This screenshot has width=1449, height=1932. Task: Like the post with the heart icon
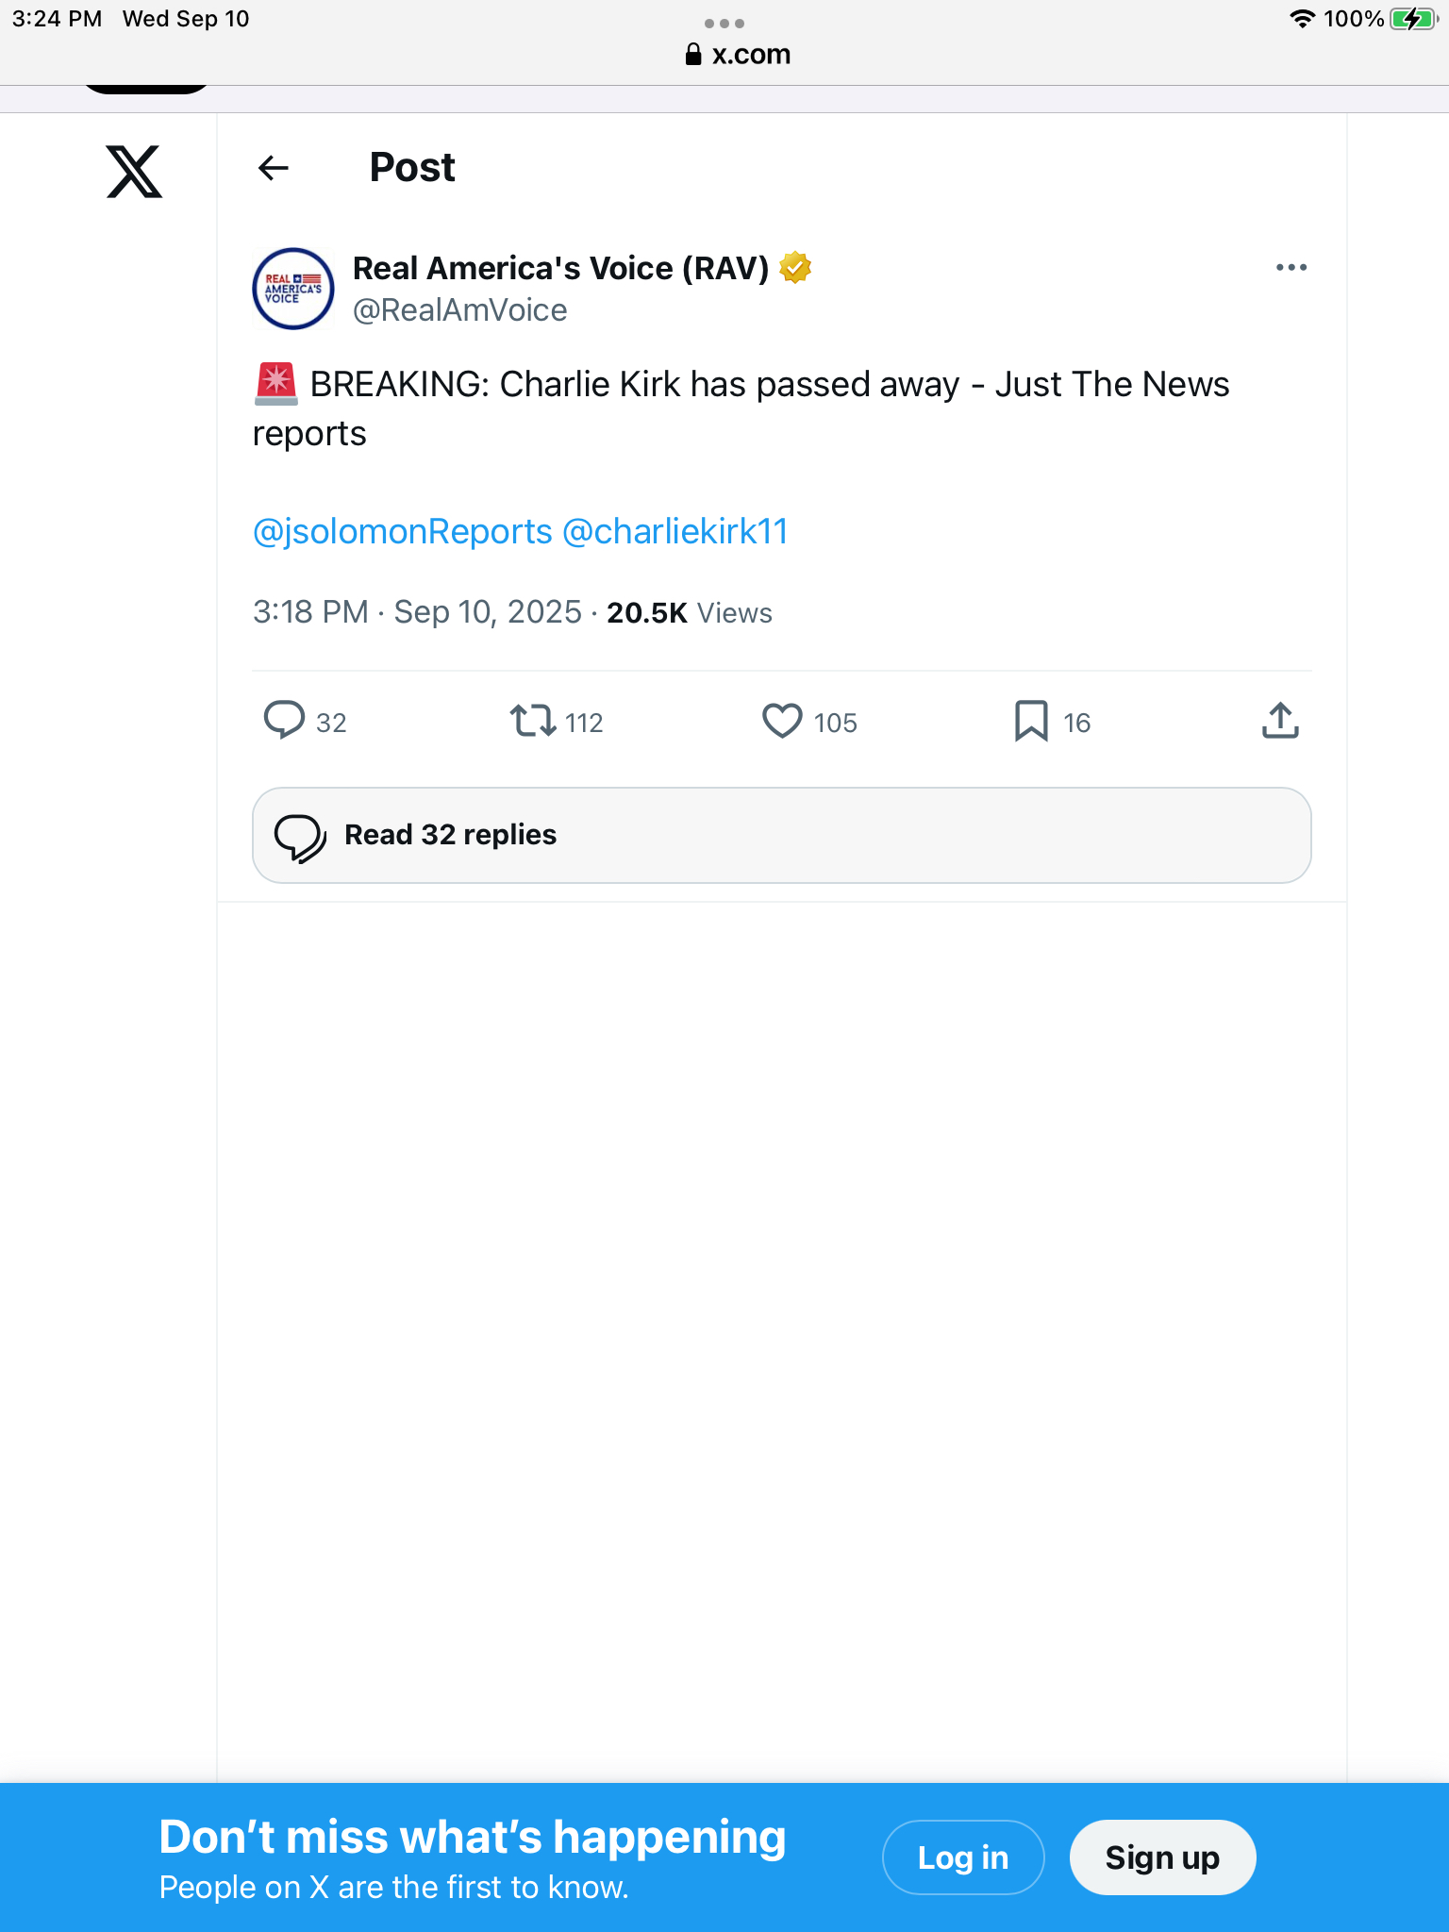pyautogui.click(x=782, y=721)
